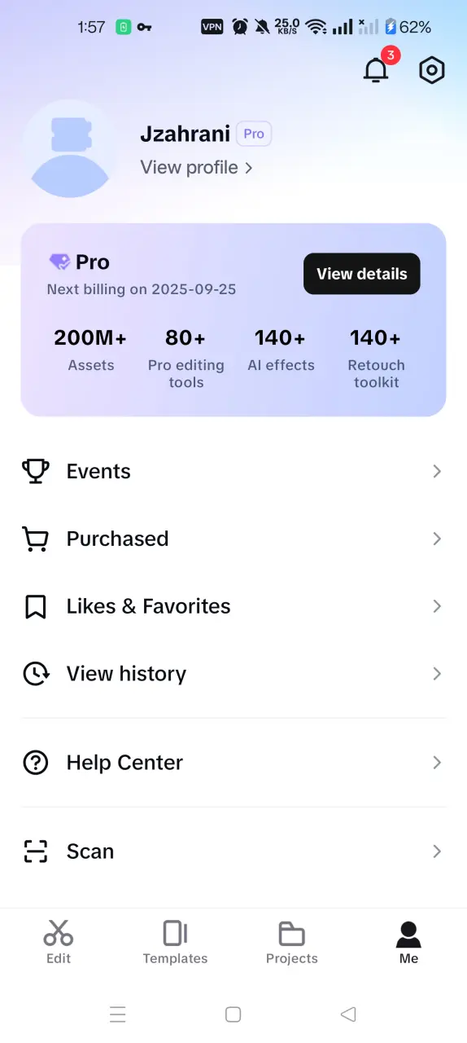Switch to the Projects tab
The height and width of the screenshot is (1043, 467).
coord(292,942)
